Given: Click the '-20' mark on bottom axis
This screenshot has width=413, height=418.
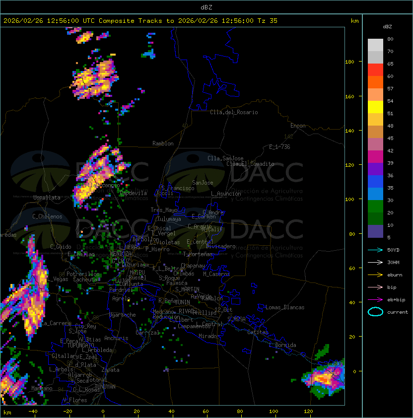Looking at the screenshot, I should pyautogui.click(x=68, y=412).
